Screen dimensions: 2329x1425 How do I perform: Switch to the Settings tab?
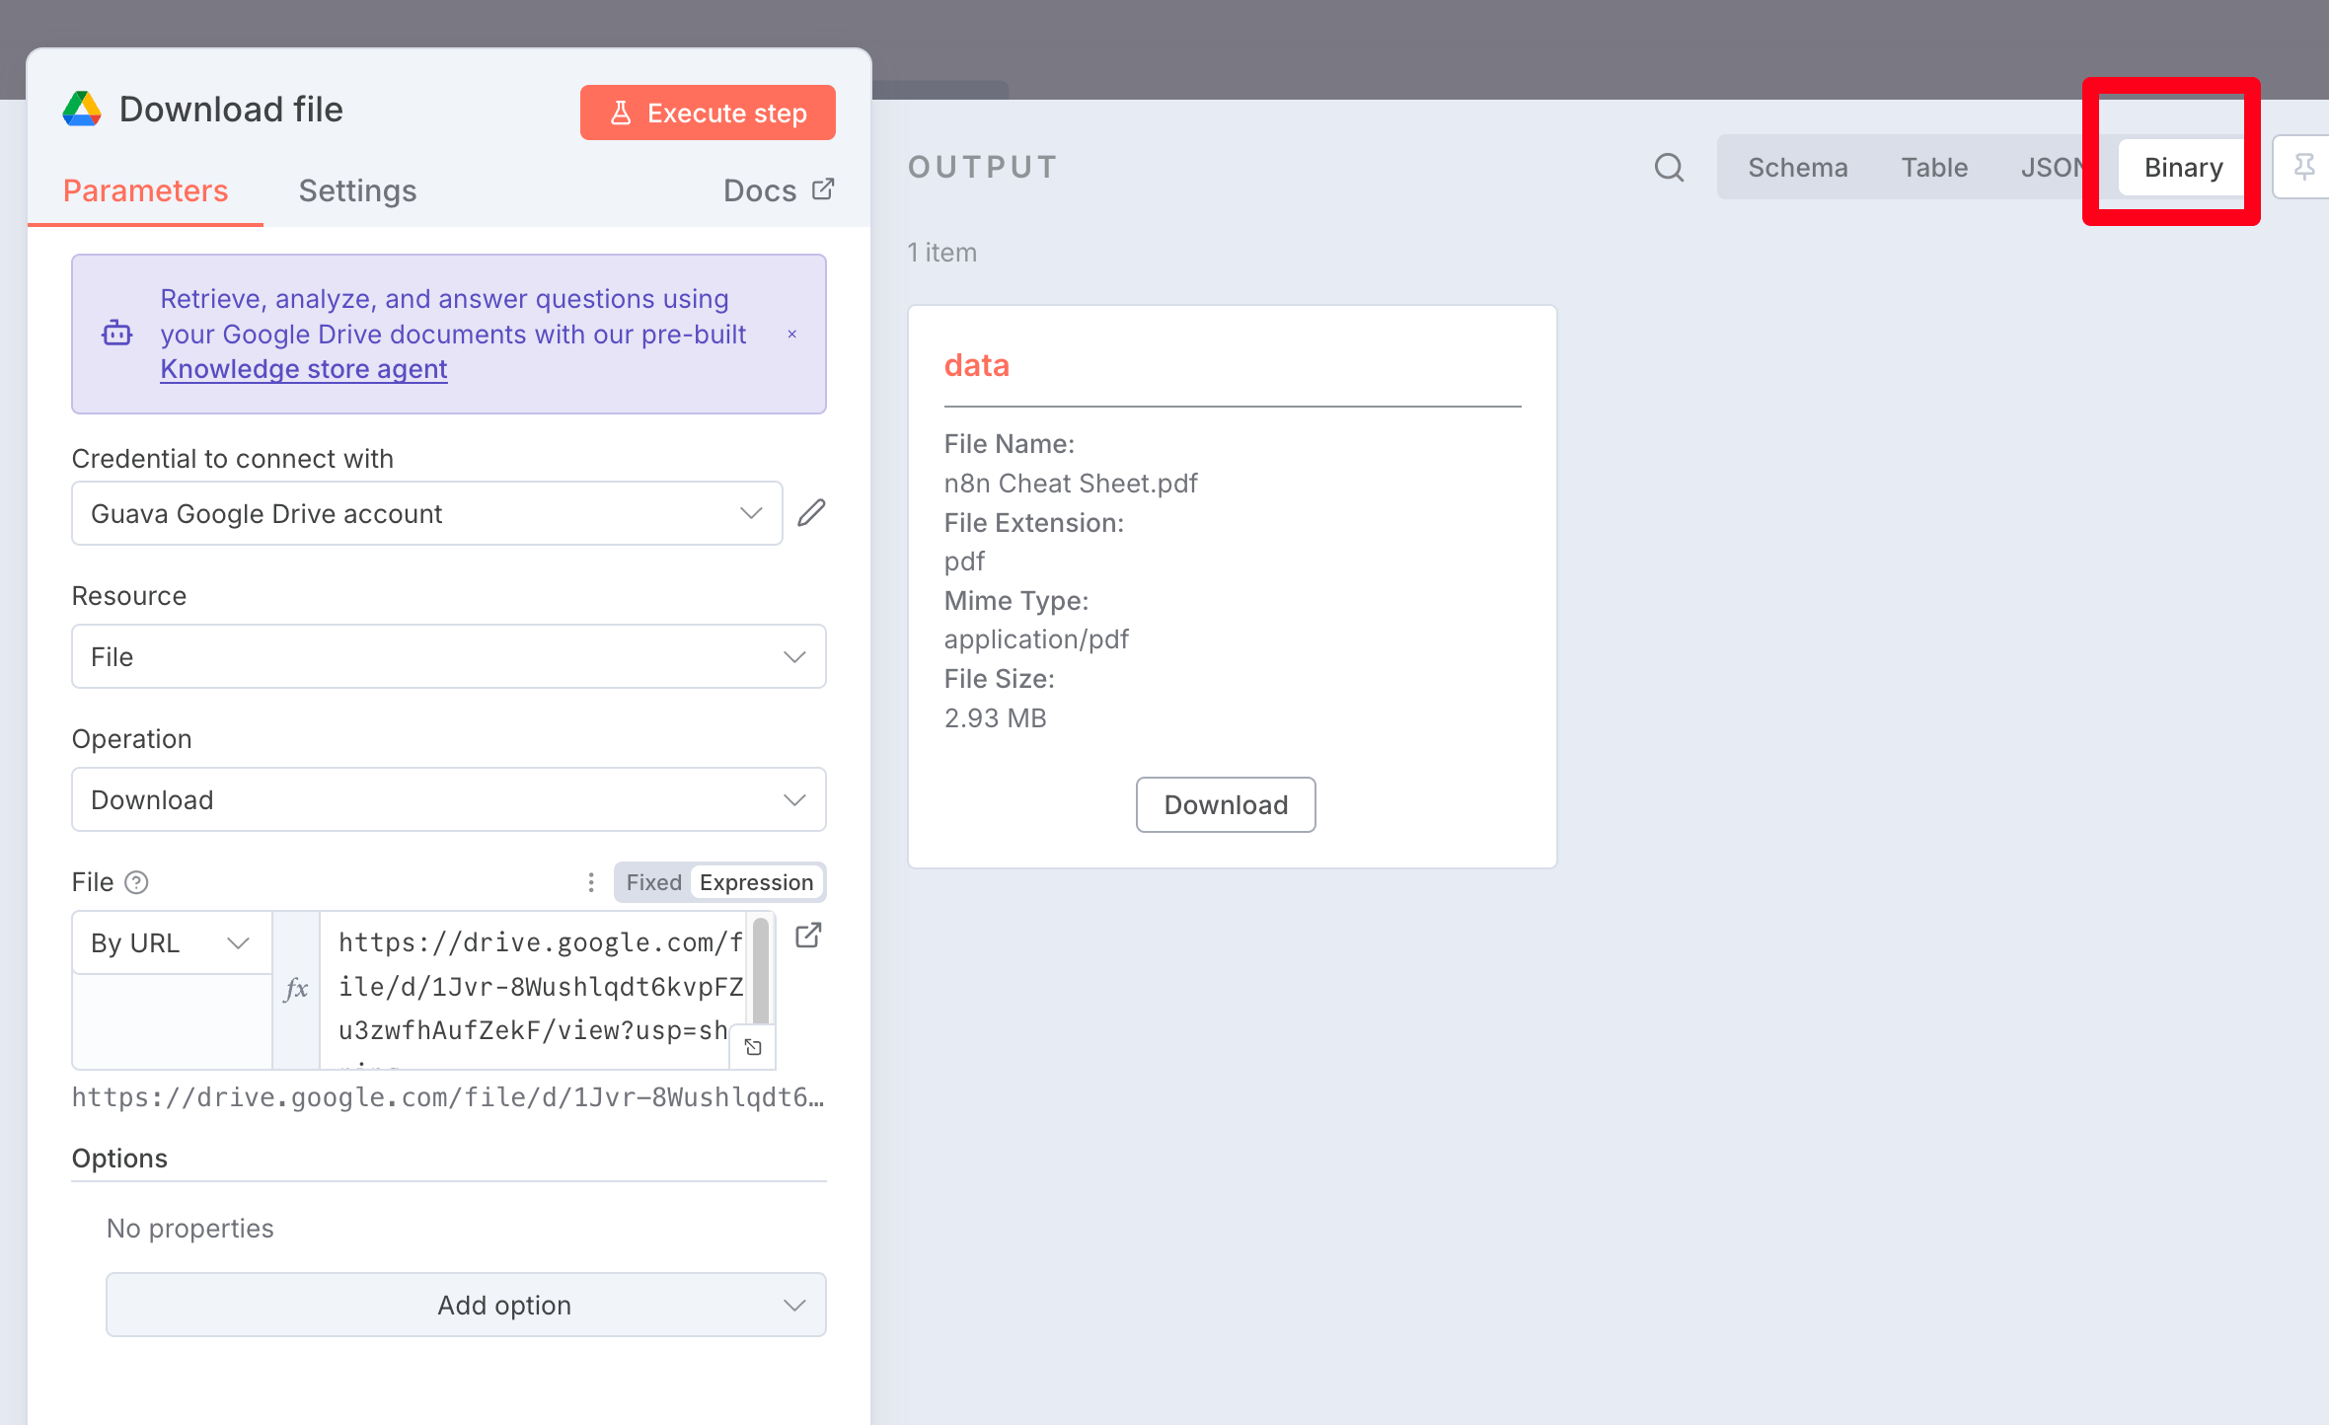pos(357,190)
